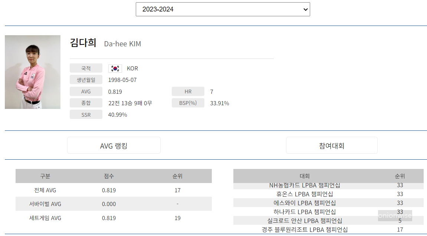Click the BSP(%) stat label badge
This screenshot has height=236, width=427.
pos(188,103)
